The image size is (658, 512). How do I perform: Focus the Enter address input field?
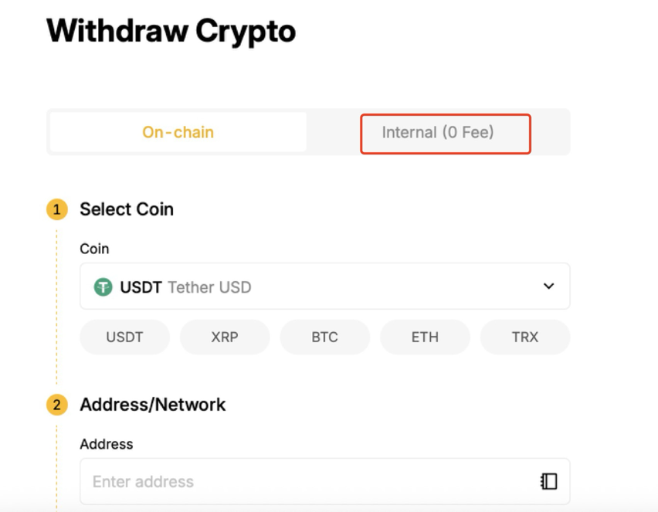pyautogui.click(x=309, y=481)
